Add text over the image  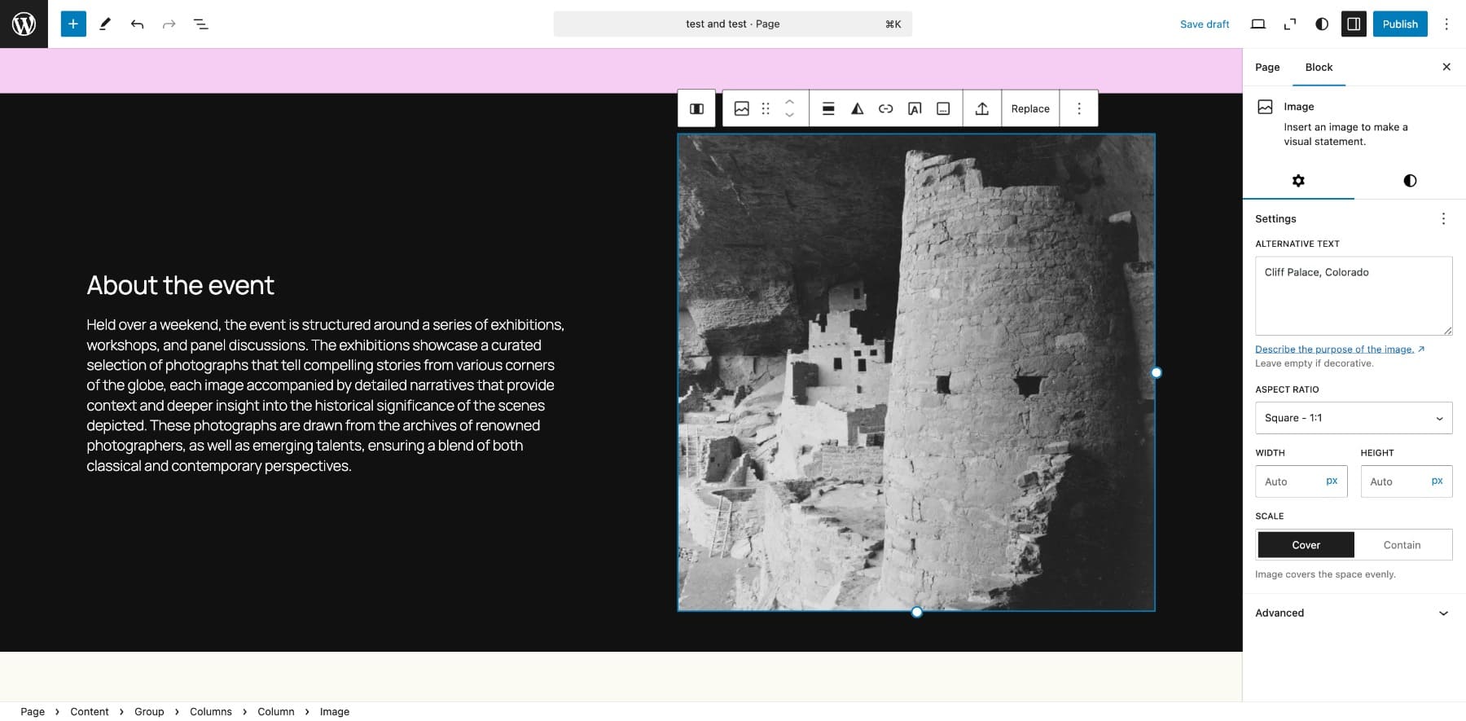(x=915, y=108)
